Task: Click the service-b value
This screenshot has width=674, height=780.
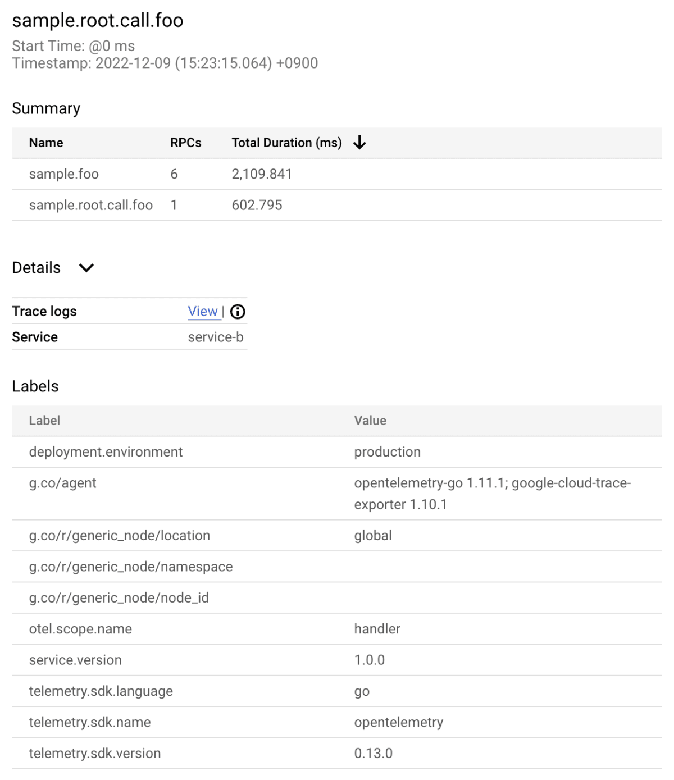Action: (216, 337)
